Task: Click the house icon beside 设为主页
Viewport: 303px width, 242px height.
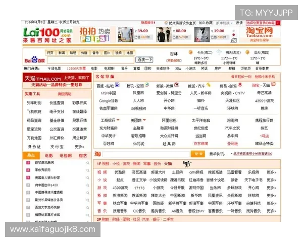Action: pos(166,23)
